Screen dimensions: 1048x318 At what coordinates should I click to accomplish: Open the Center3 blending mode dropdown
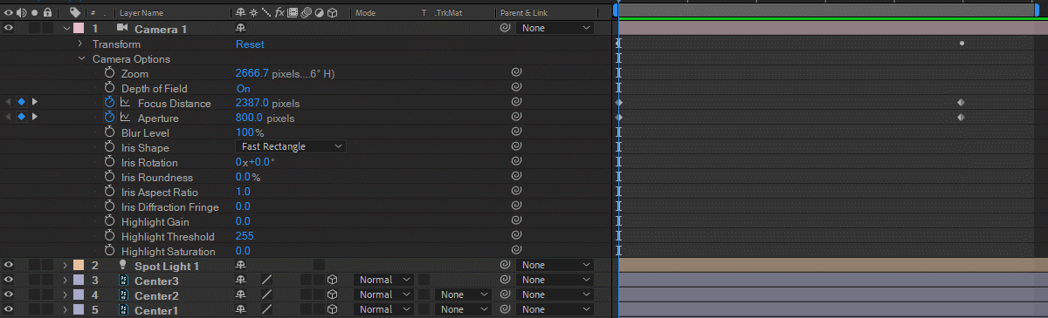pos(384,280)
